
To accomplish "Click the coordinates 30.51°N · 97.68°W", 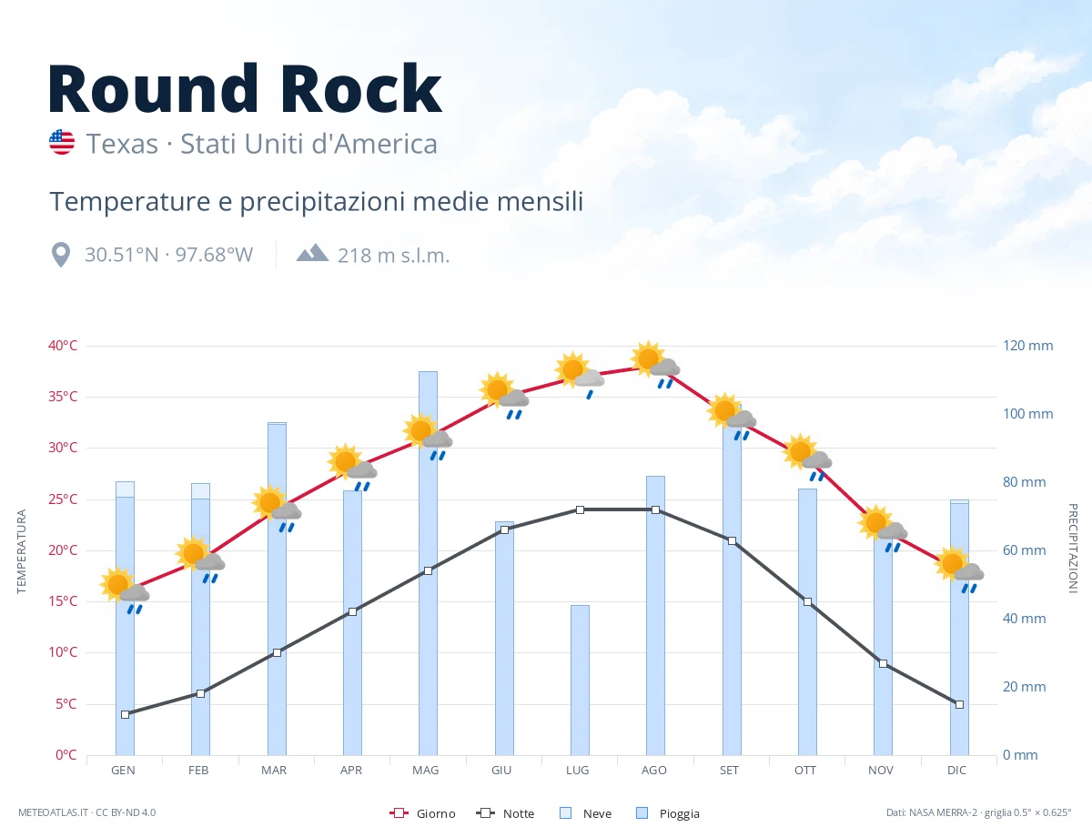I will (x=169, y=255).
